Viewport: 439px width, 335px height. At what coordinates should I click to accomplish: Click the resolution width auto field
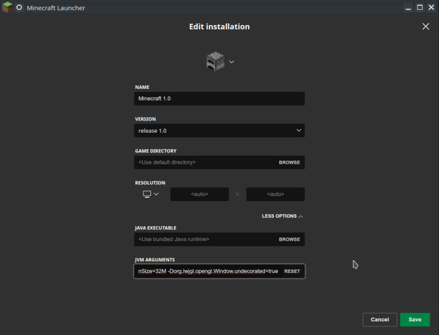coord(200,194)
